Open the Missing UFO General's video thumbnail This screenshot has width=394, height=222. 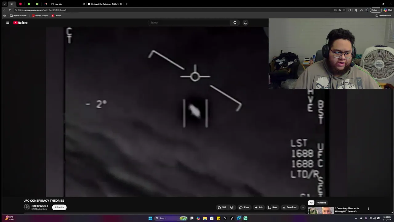tap(320, 211)
